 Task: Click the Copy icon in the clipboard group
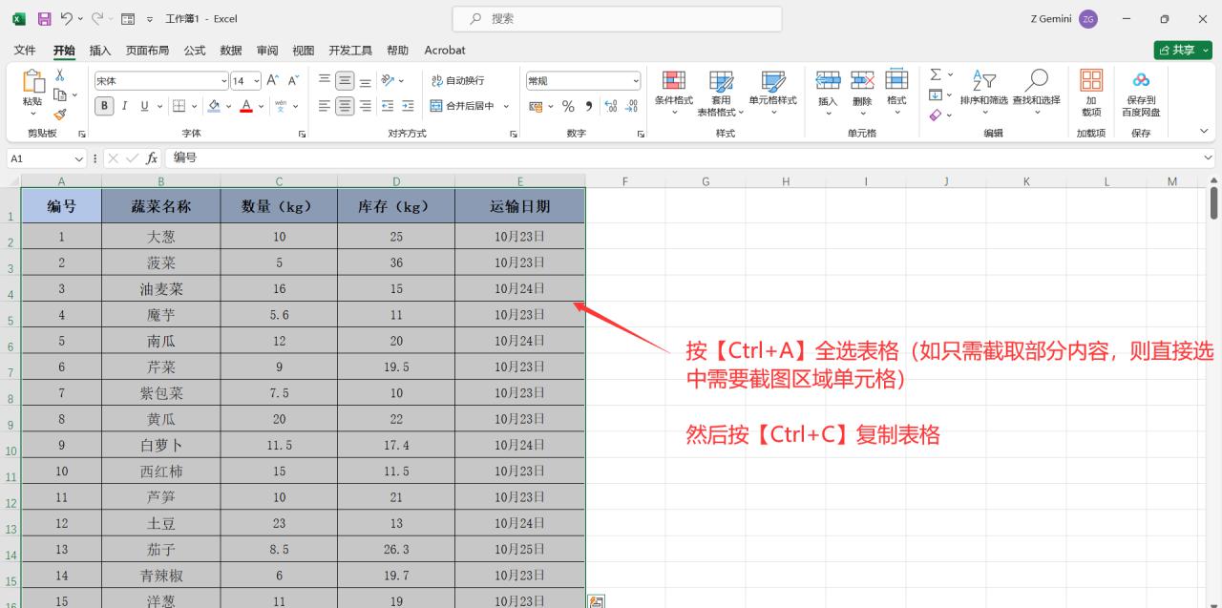60,94
